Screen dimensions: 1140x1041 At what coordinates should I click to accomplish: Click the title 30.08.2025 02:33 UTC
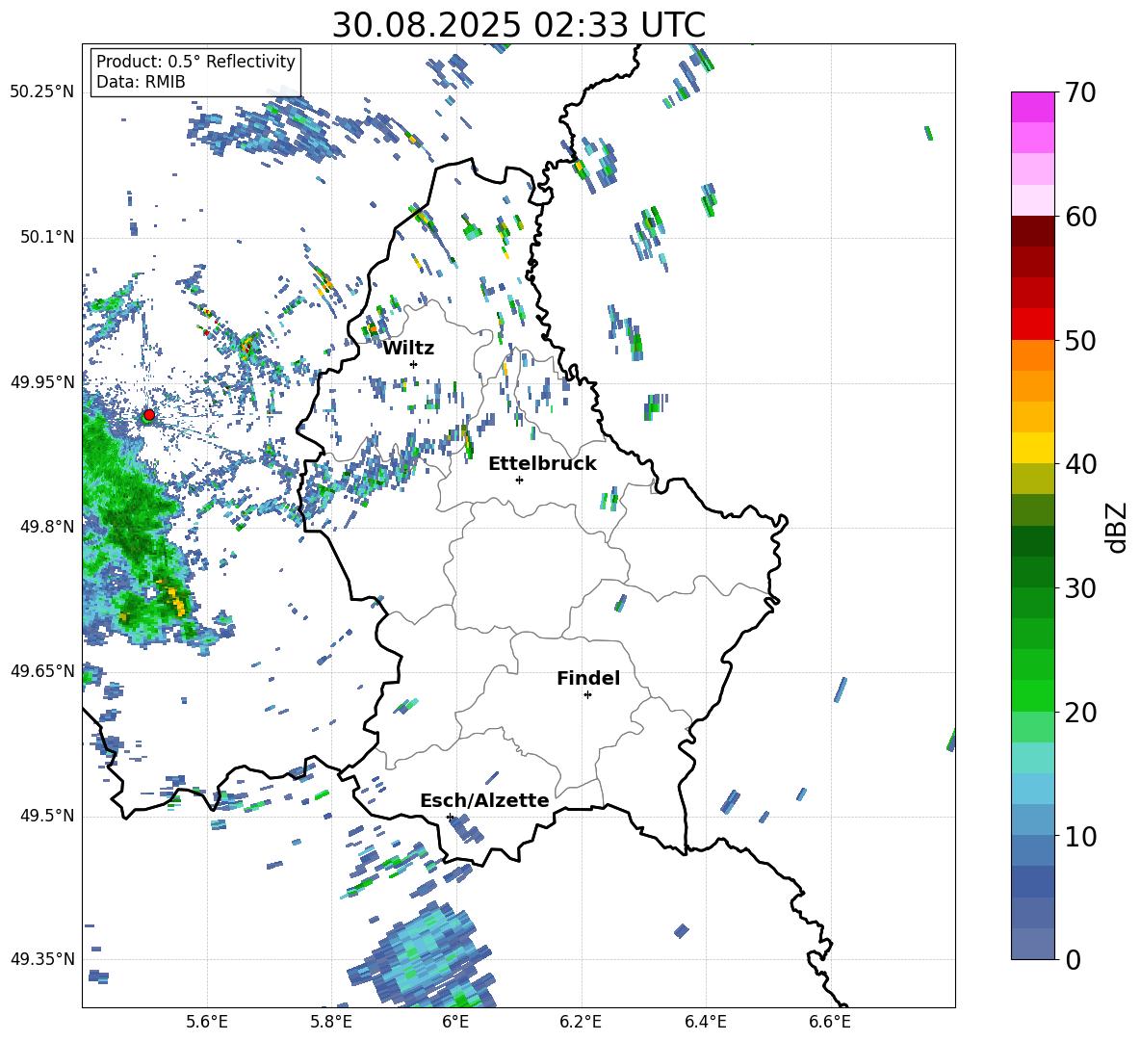pos(518,25)
